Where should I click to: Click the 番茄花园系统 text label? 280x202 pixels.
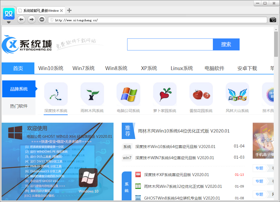pyautogui.click(x=201, y=111)
